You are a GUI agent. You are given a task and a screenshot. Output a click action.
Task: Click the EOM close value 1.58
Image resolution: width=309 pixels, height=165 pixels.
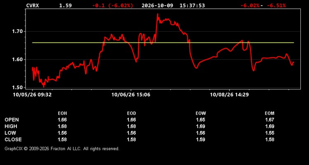coord(269,139)
